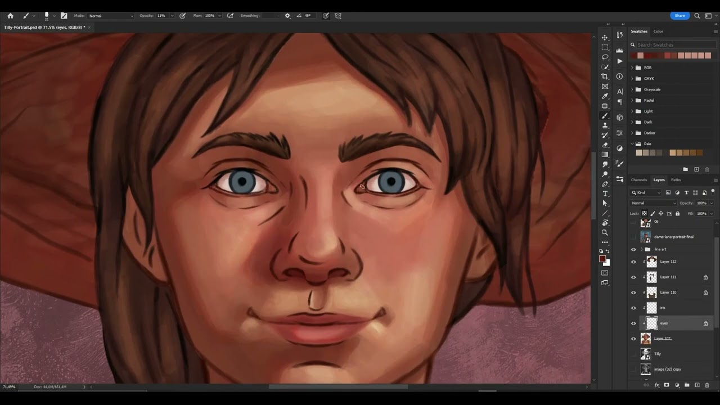720x405 pixels.
Task: Select the Lasso tool
Action: (x=605, y=57)
